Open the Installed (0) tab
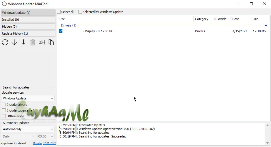 pyautogui.click(x=28, y=20)
